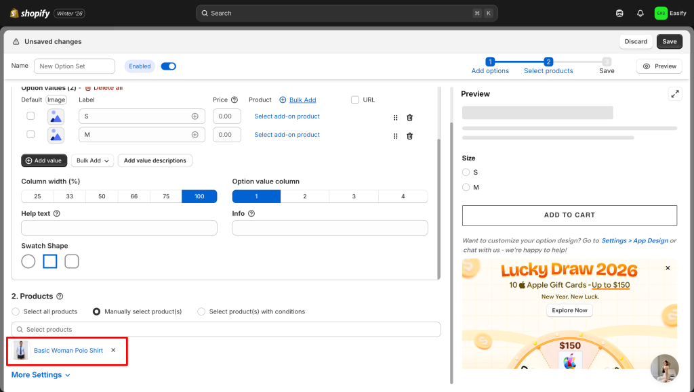
Task: Check the URL checkbox
Action: point(355,100)
